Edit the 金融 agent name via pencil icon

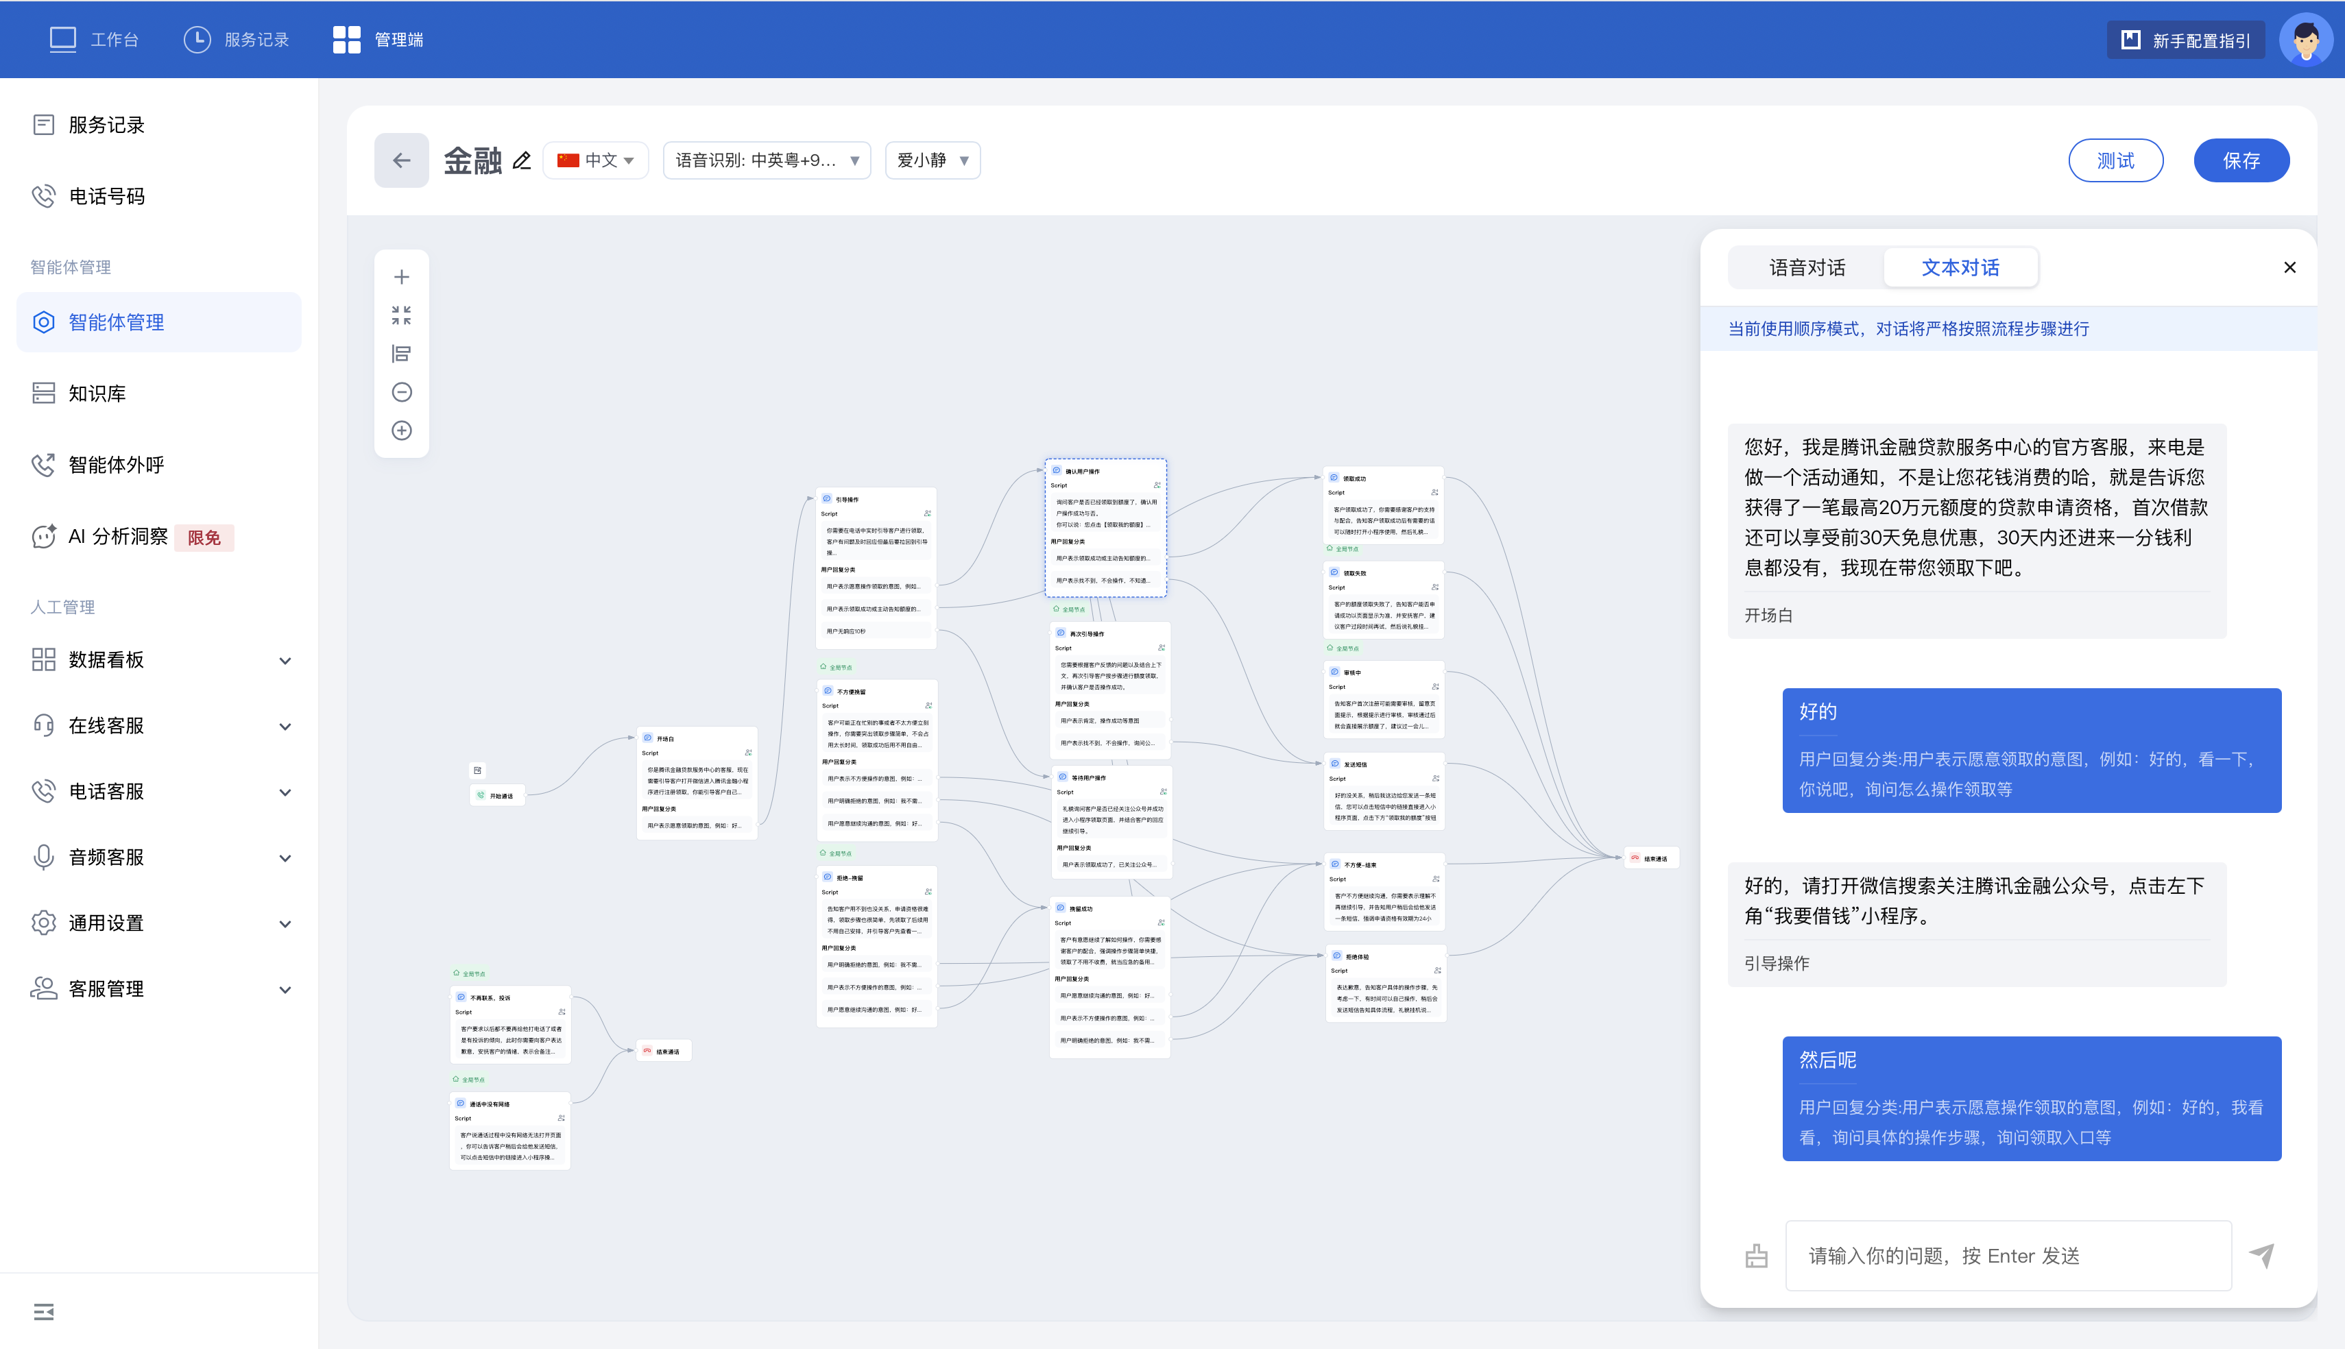(522, 161)
